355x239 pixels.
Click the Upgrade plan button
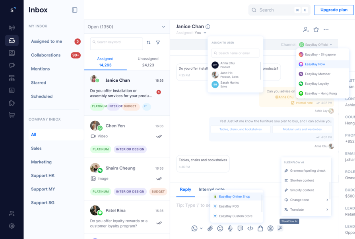pyautogui.click(x=334, y=10)
